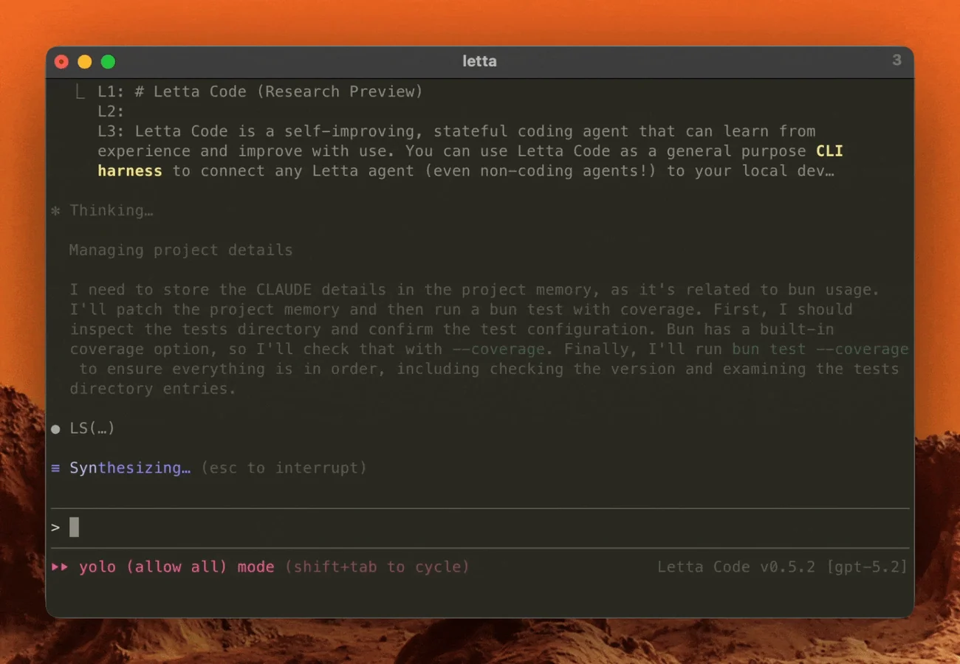Click the yellow minimize window button
Image resolution: width=960 pixels, height=664 pixels.
[x=85, y=62]
